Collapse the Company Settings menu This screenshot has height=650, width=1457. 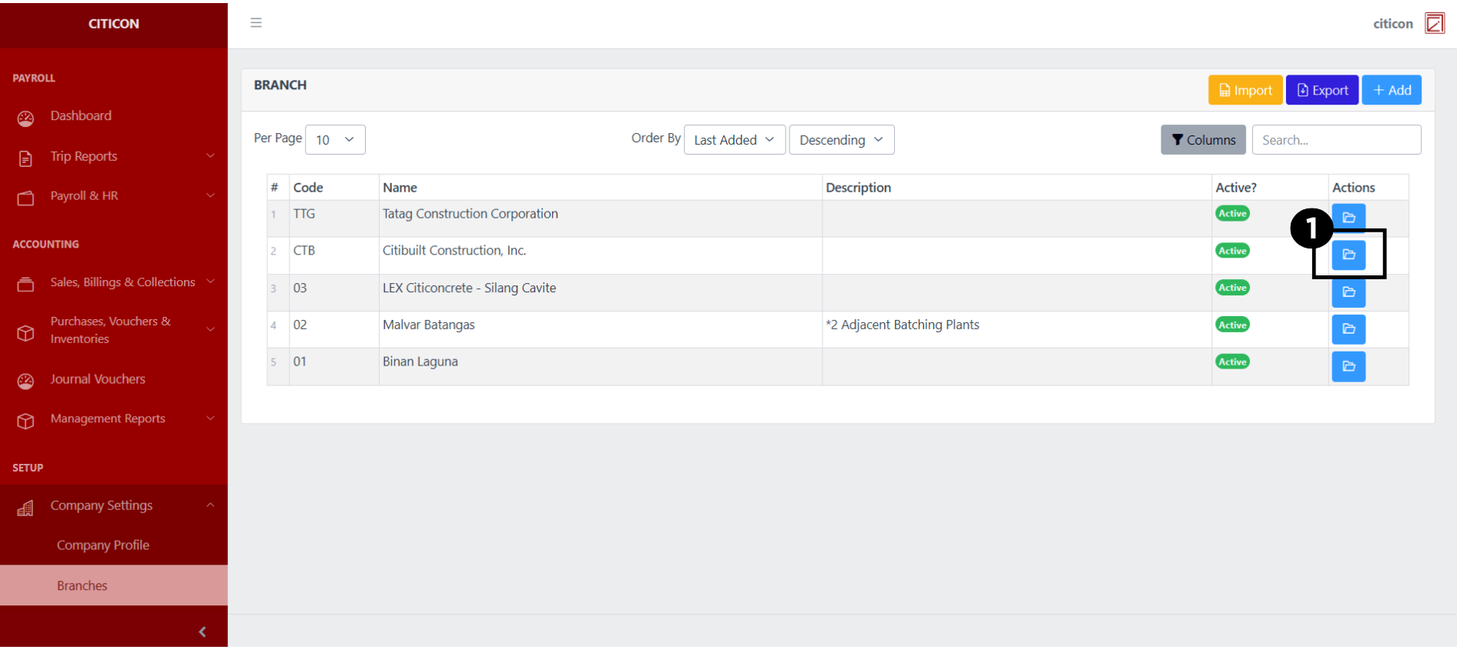114,505
